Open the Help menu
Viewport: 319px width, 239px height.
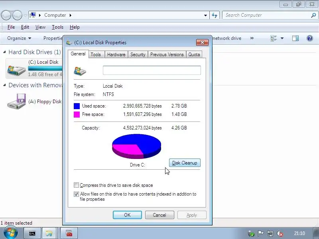[75, 27]
